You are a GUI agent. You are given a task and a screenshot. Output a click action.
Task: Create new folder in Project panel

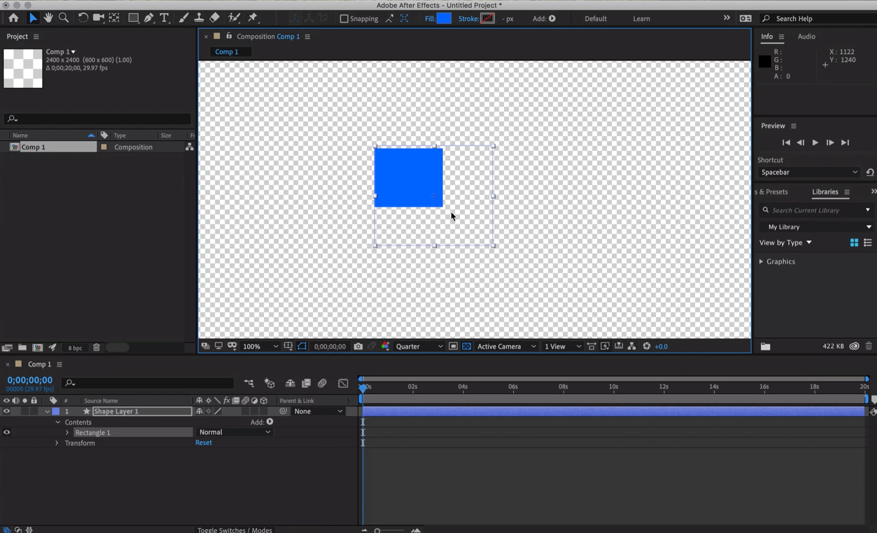click(x=22, y=347)
